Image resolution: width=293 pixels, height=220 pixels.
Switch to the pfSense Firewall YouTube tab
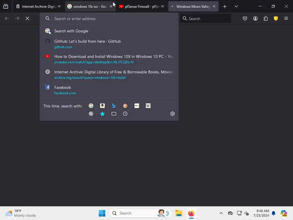(x=142, y=6)
